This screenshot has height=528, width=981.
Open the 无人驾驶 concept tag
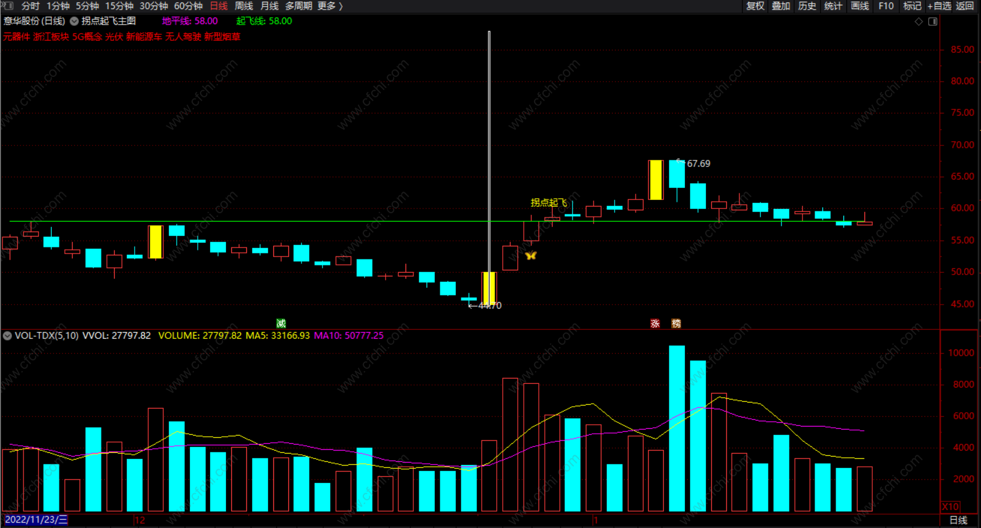click(183, 37)
